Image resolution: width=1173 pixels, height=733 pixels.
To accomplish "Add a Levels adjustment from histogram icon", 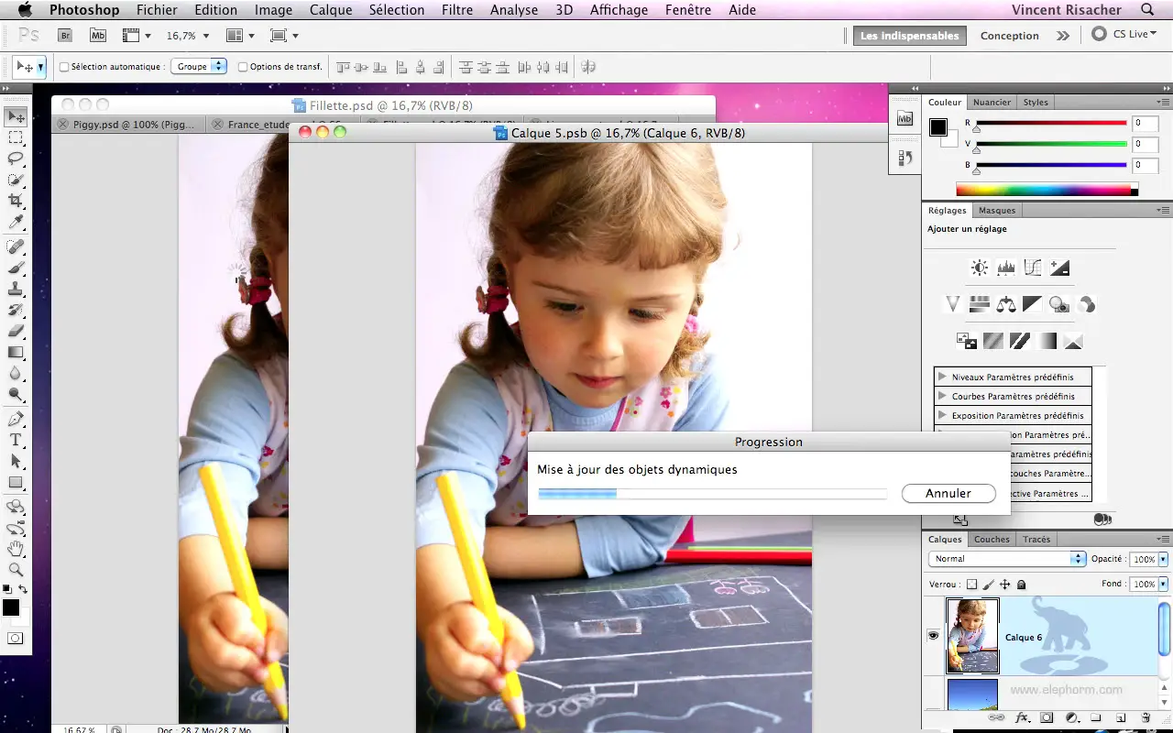I will tap(1006, 268).
